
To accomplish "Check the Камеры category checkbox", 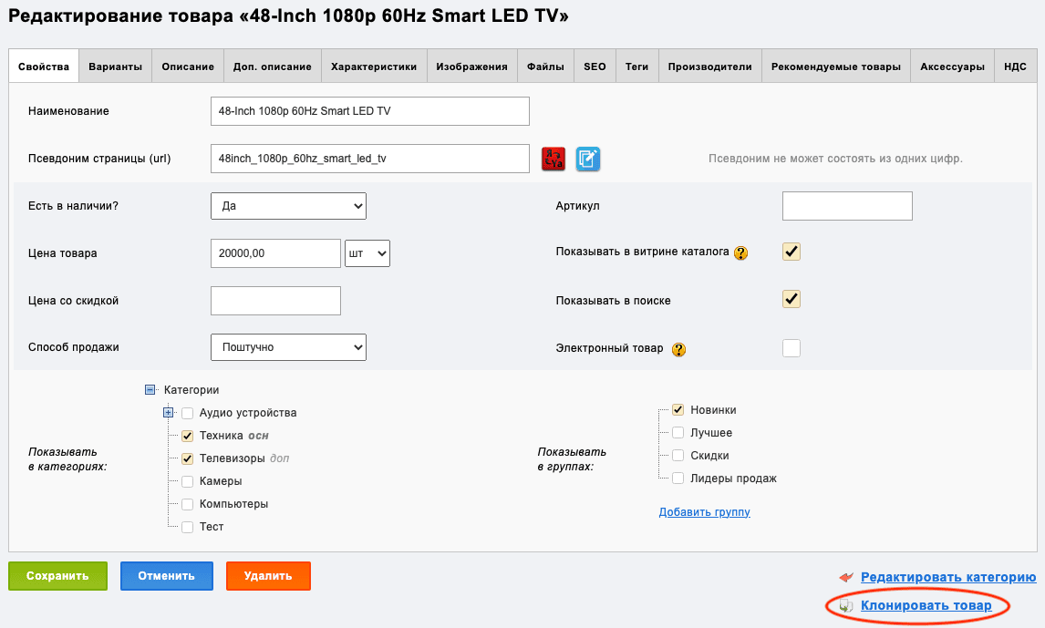I will pyautogui.click(x=187, y=481).
